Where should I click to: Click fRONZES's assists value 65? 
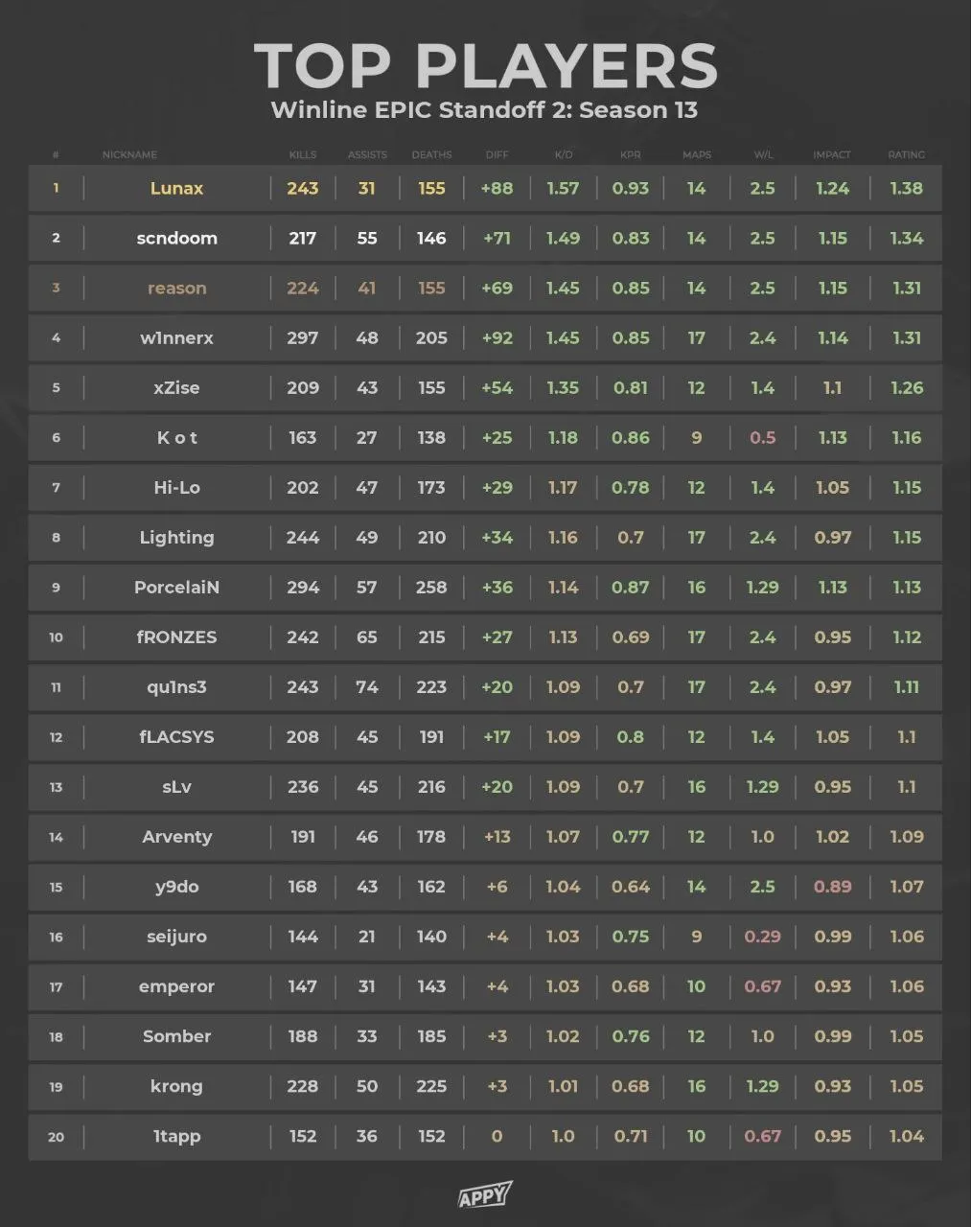[x=367, y=637]
